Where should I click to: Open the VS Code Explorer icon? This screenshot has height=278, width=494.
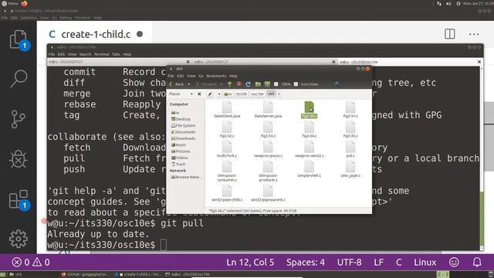click(x=19, y=39)
